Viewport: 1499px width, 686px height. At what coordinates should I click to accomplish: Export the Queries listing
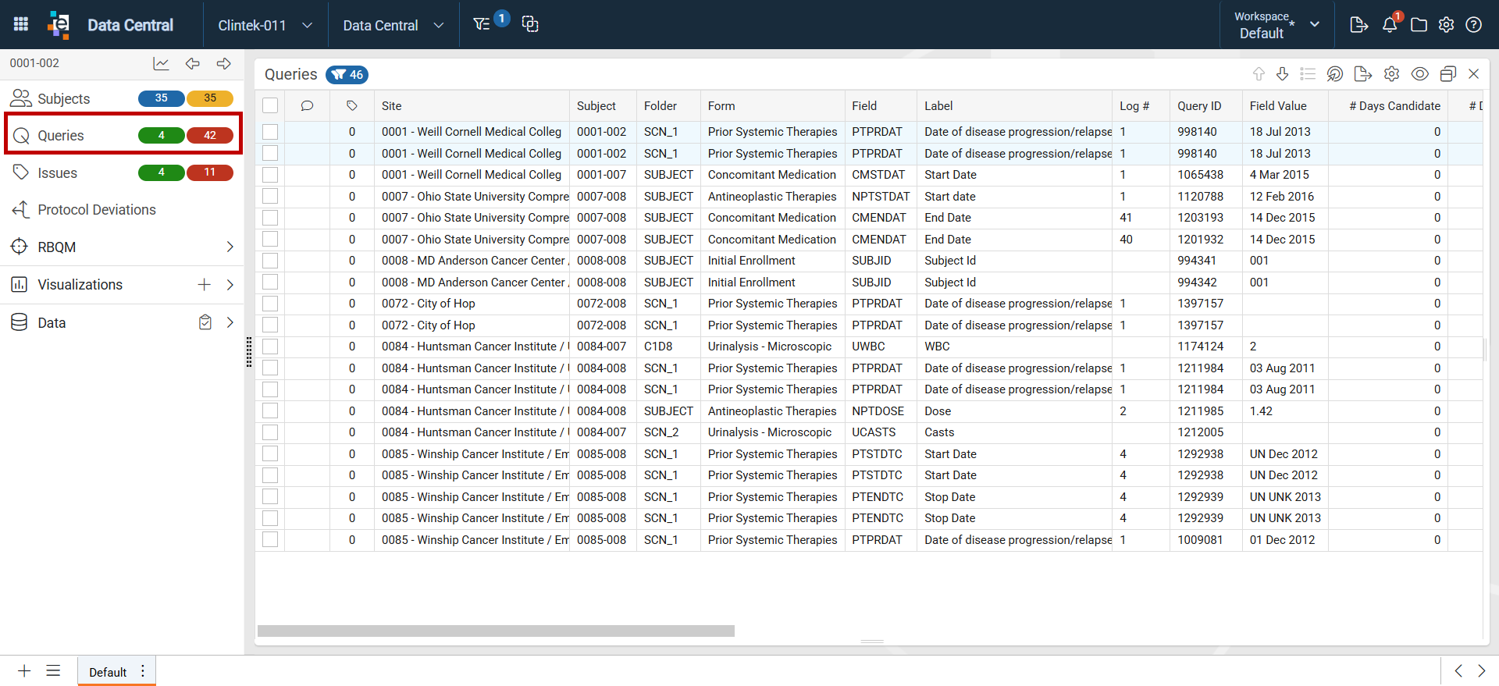(1363, 74)
